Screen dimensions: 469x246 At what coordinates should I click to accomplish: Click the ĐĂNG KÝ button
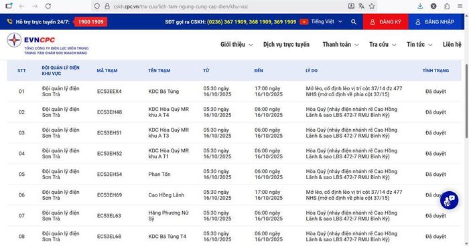(x=385, y=22)
